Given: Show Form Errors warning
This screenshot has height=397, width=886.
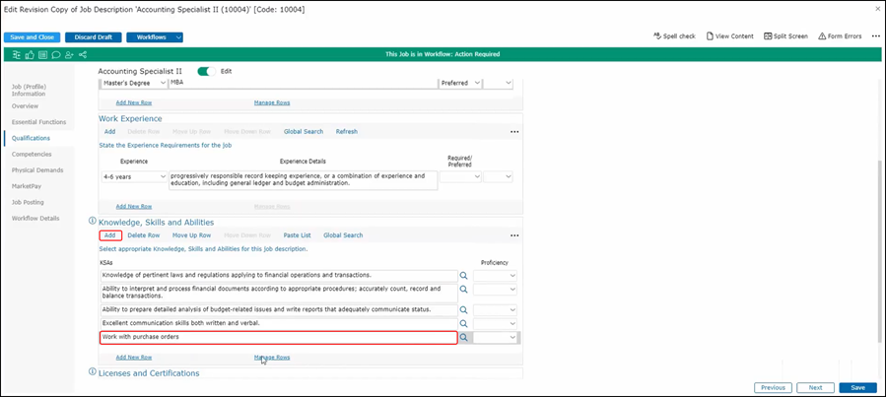Looking at the screenshot, I should pos(840,36).
